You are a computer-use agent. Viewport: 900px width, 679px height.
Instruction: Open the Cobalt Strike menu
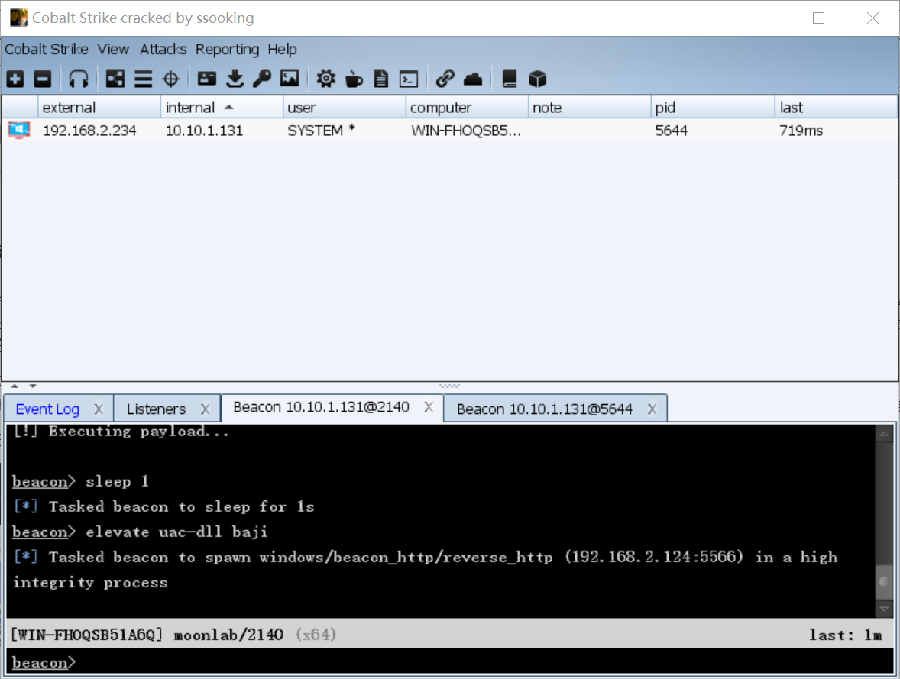tap(47, 50)
